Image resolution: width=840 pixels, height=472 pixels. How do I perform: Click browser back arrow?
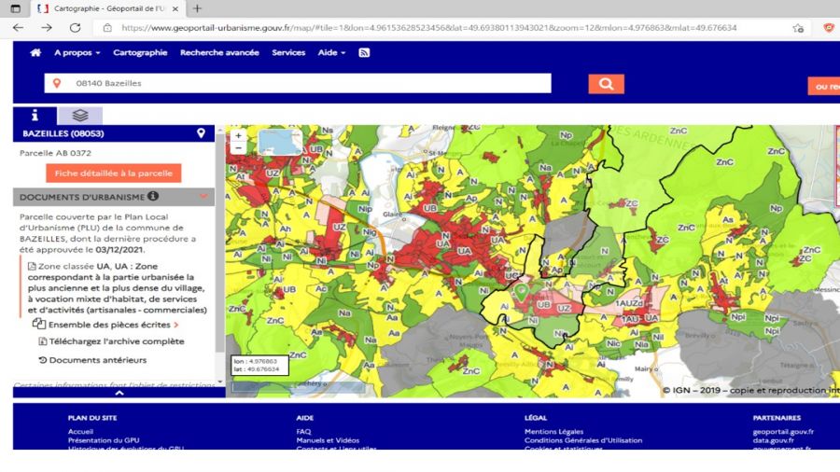[19, 28]
